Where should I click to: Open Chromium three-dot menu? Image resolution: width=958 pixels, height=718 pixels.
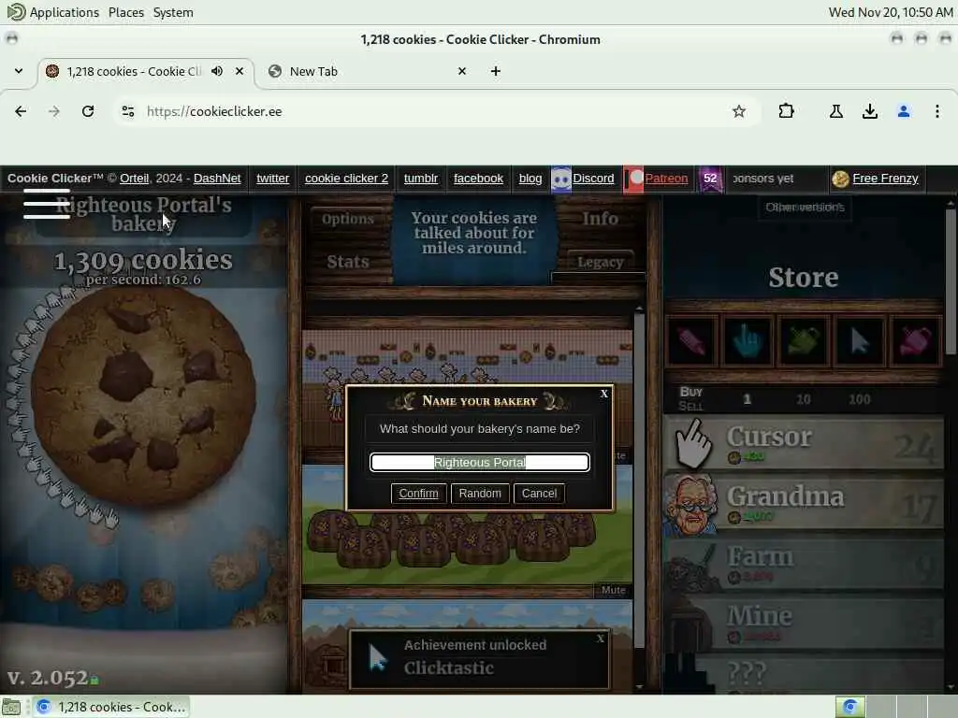937,111
